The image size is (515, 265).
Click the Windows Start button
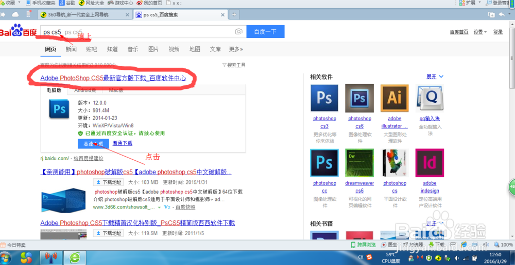pos(6,258)
